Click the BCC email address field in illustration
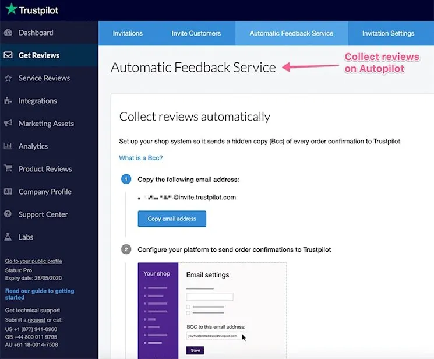The image size is (434, 359). point(215,336)
